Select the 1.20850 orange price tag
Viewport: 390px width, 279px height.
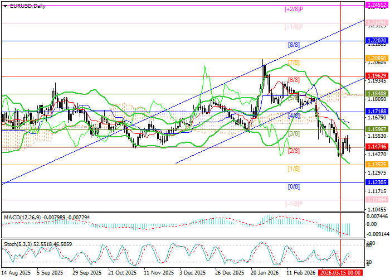click(x=377, y=58)
